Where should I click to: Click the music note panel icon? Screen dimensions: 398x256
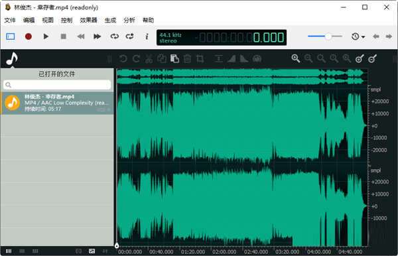pos(12,58)
